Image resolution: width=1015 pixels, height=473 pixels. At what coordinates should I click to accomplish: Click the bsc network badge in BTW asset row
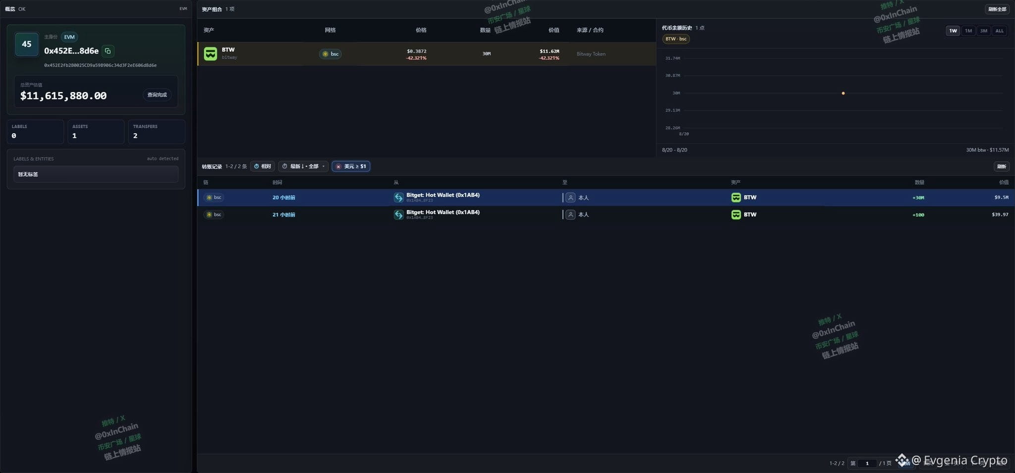[x=330, y=53]
